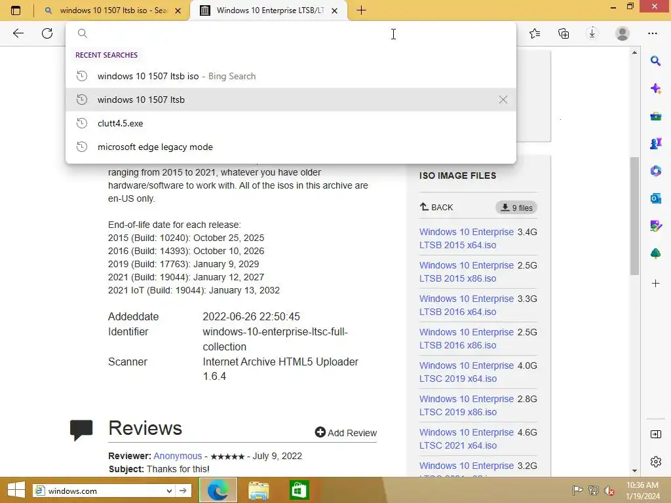Click the scrollbar up arrow
The image size is (671, 503).
(x=634, y=52)
